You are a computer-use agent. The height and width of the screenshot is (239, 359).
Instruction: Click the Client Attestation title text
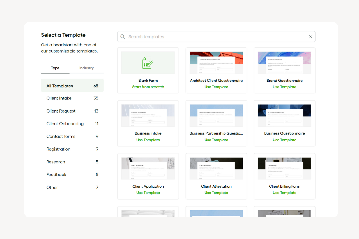tap(216, 186)
